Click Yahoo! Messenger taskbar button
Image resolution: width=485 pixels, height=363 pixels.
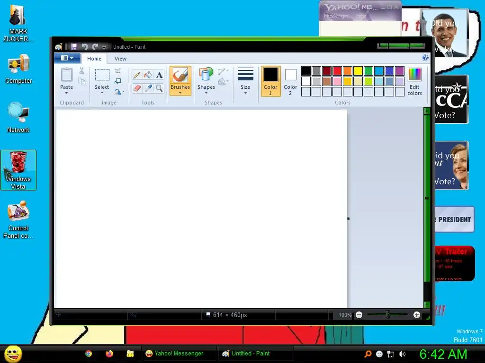point(179,354)
